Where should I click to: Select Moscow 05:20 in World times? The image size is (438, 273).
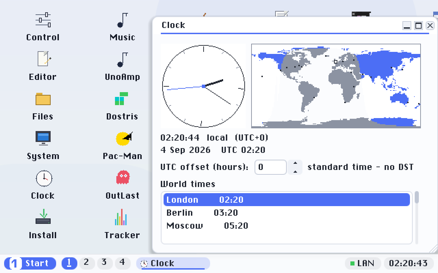(287, 226)
